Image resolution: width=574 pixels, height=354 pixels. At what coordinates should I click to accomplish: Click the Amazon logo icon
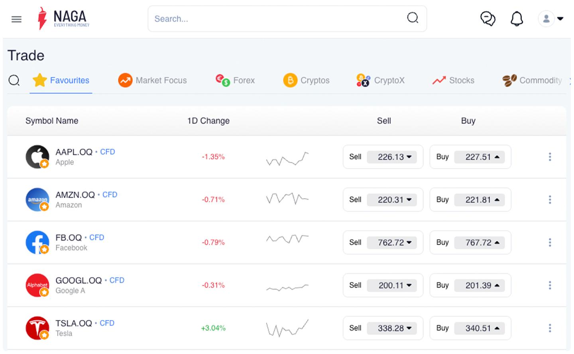click(37, 199)
